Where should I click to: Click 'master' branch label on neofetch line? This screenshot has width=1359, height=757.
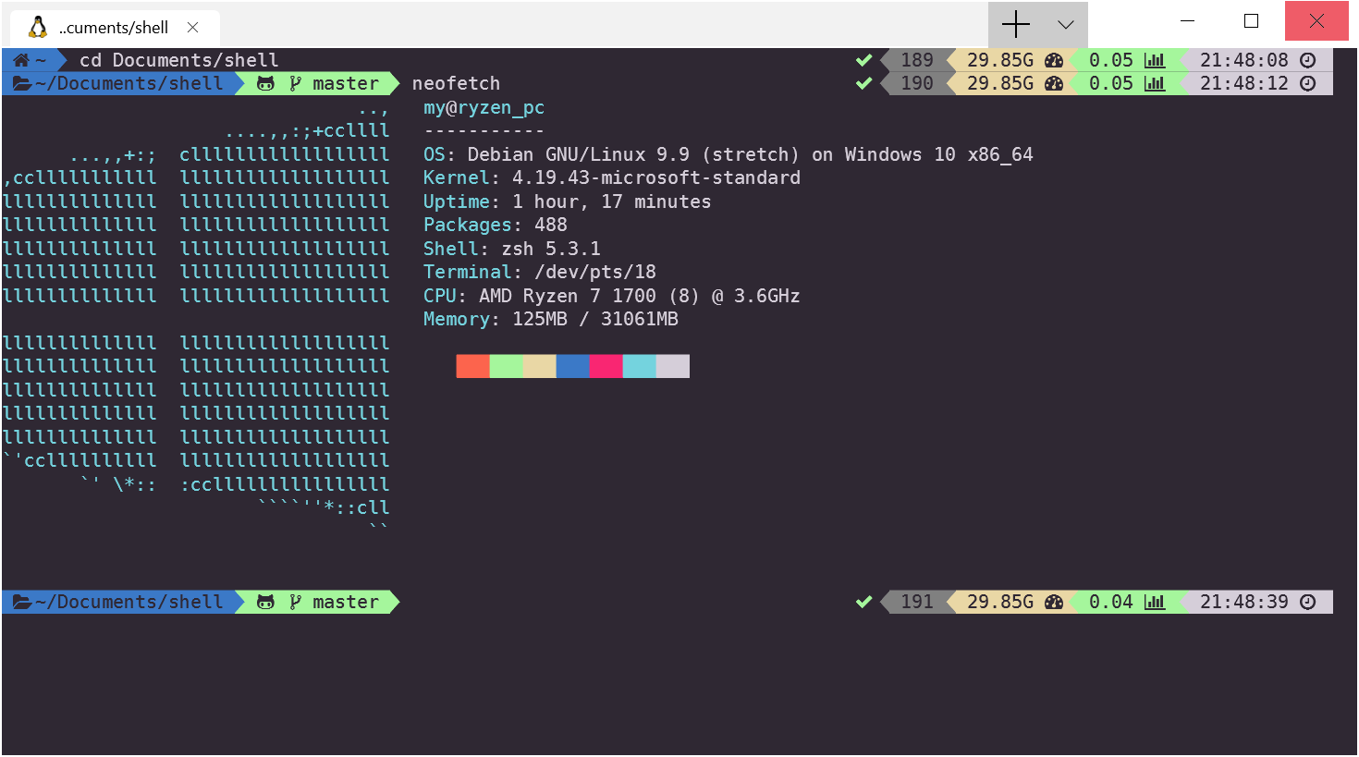coord(346,83)
